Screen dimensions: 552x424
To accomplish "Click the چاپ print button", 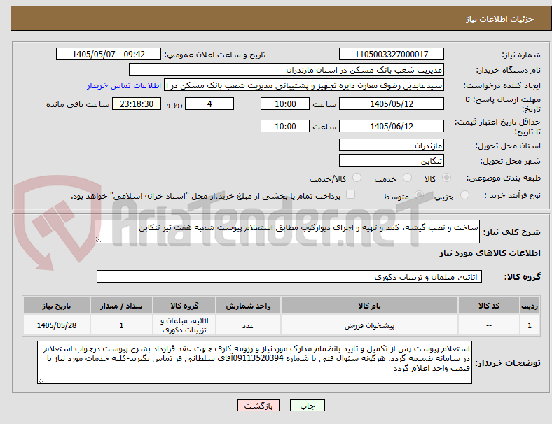I will tap(308, 405).
